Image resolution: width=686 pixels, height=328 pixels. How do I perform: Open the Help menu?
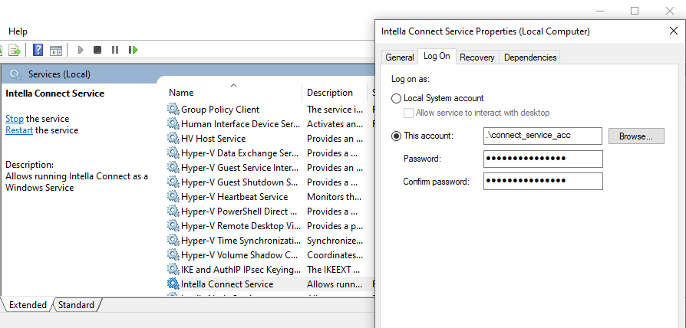(x=18, y=31)
